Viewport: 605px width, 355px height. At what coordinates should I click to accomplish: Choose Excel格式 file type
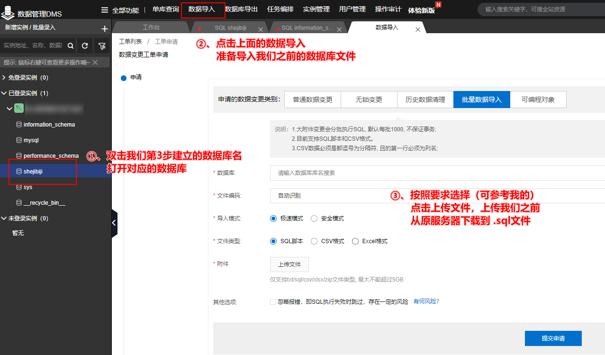pyautogui.click(x=355, y=241)
